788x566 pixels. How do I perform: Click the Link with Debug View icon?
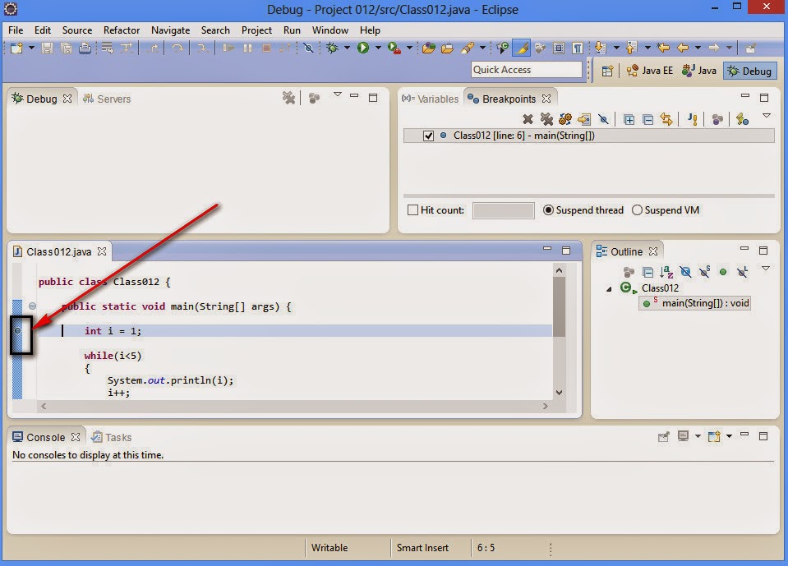click(668, 118)
